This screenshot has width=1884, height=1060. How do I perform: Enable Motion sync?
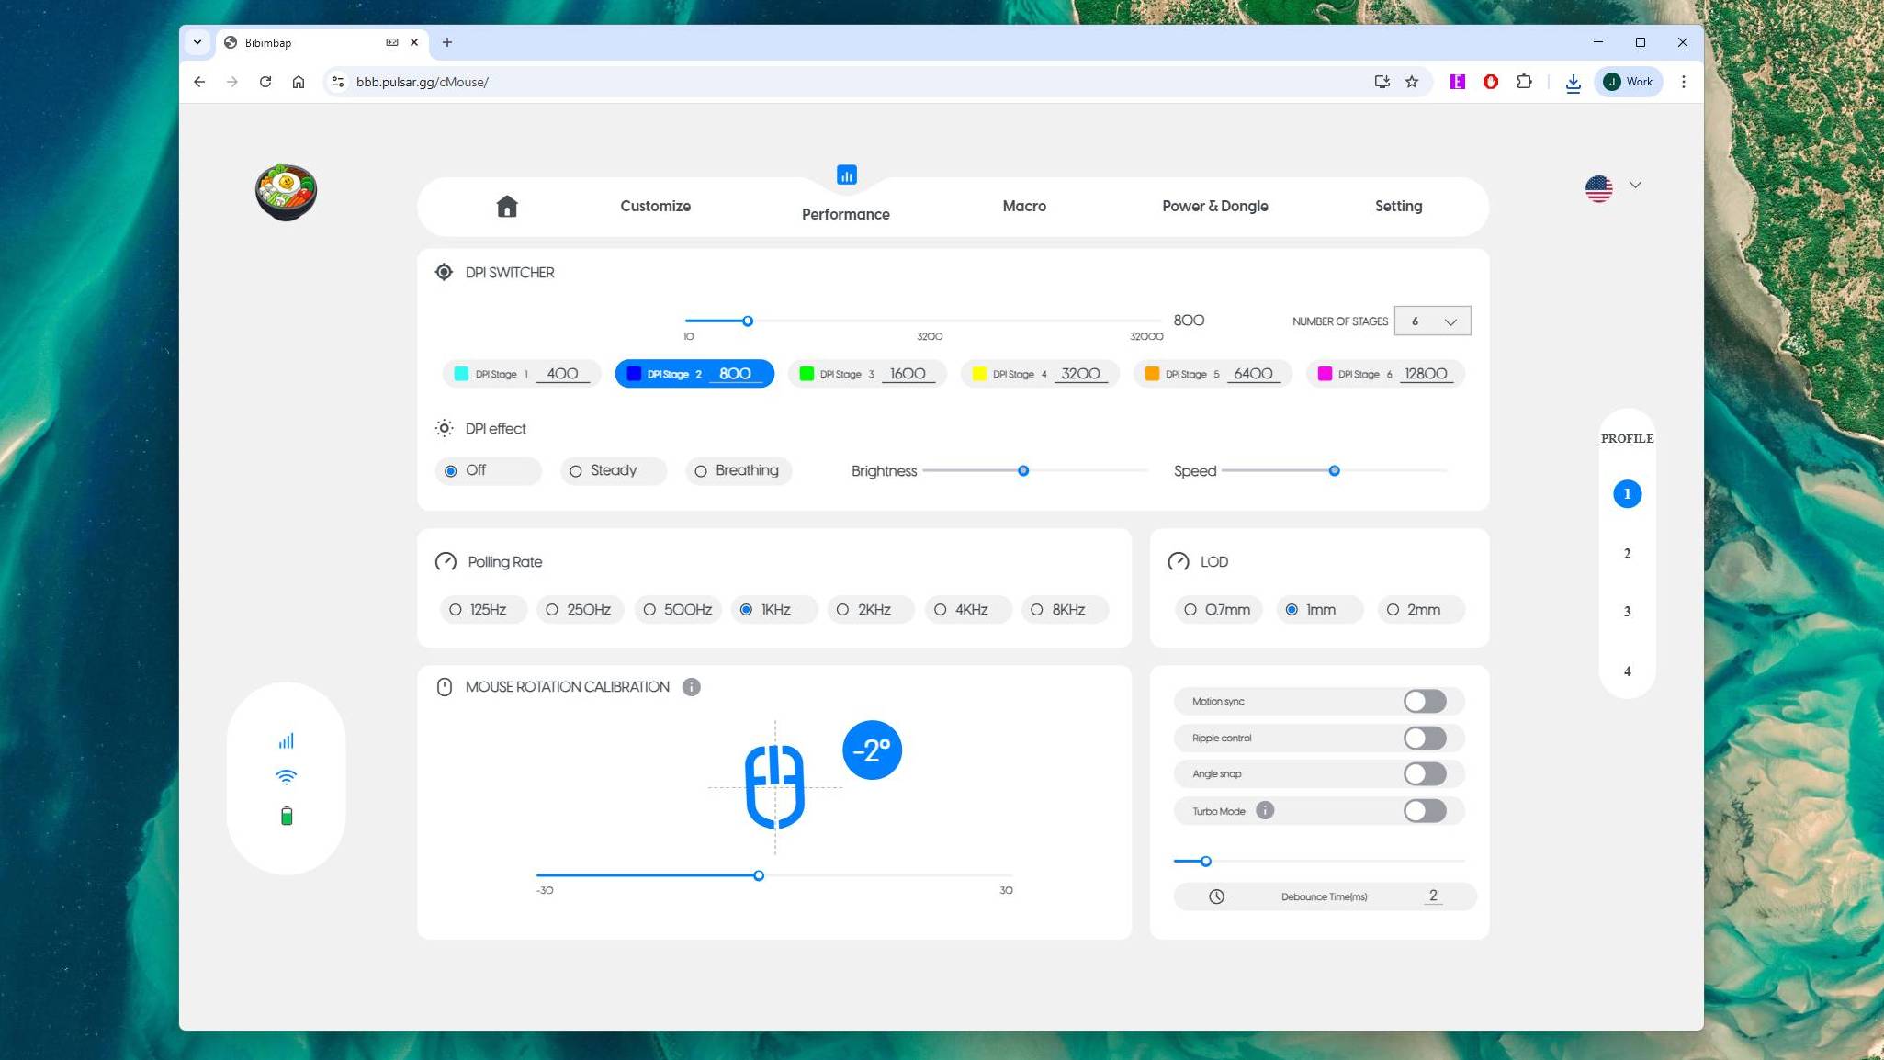tap(1423, 701)
